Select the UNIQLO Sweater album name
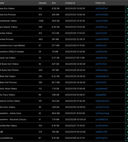 (12, 52)
